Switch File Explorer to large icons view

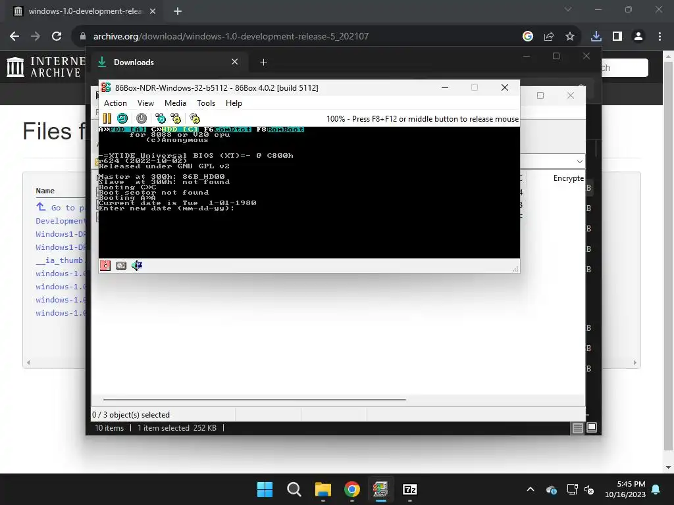point(592,427)
